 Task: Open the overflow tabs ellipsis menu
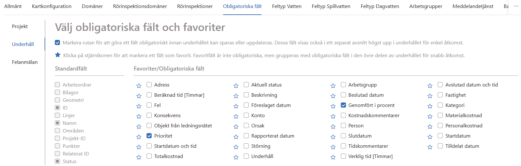[x=516, y=6]
